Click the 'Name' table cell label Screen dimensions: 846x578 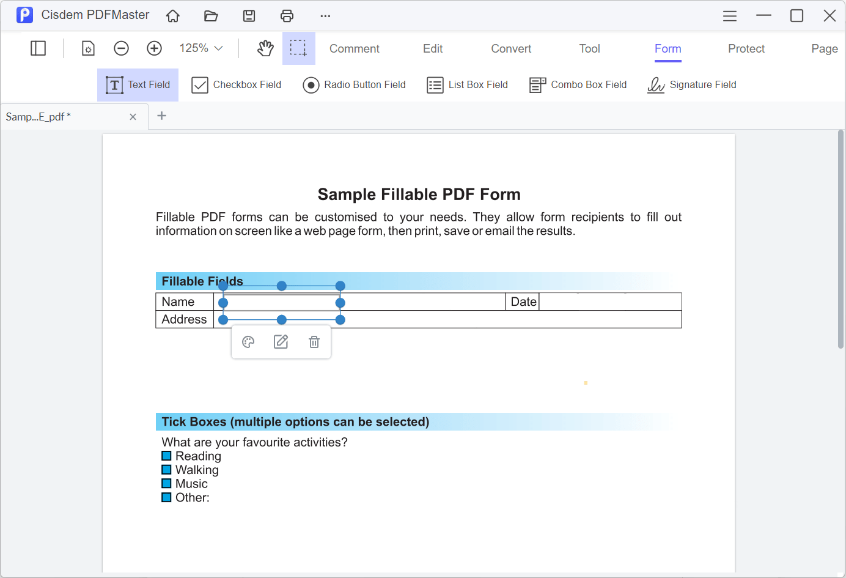[178, 302]
